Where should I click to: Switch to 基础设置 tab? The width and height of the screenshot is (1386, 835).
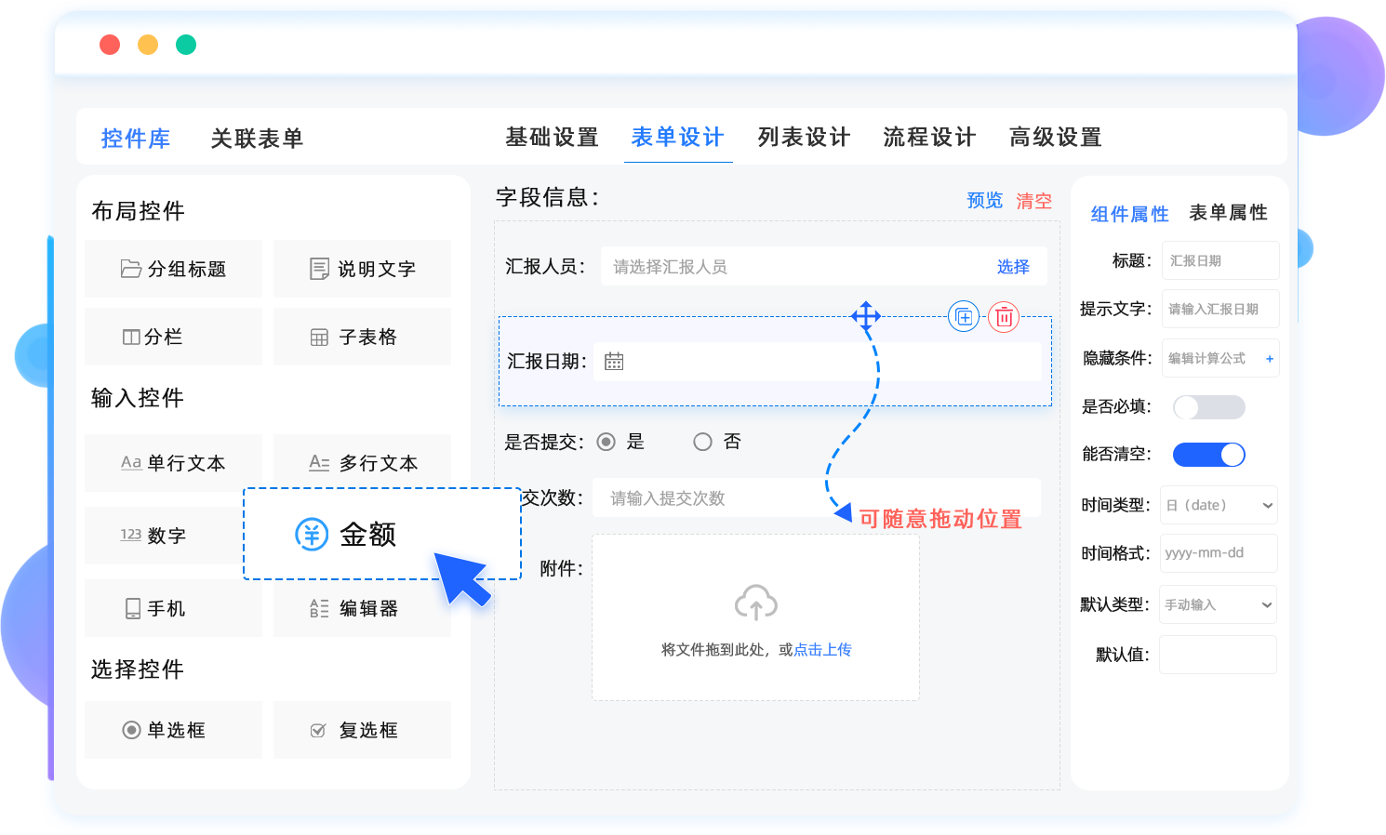click(552, 138)
